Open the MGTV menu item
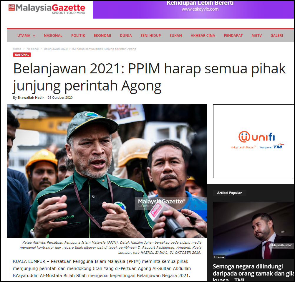This screenshot has width=295, height=282. click(x=257, y=36)
